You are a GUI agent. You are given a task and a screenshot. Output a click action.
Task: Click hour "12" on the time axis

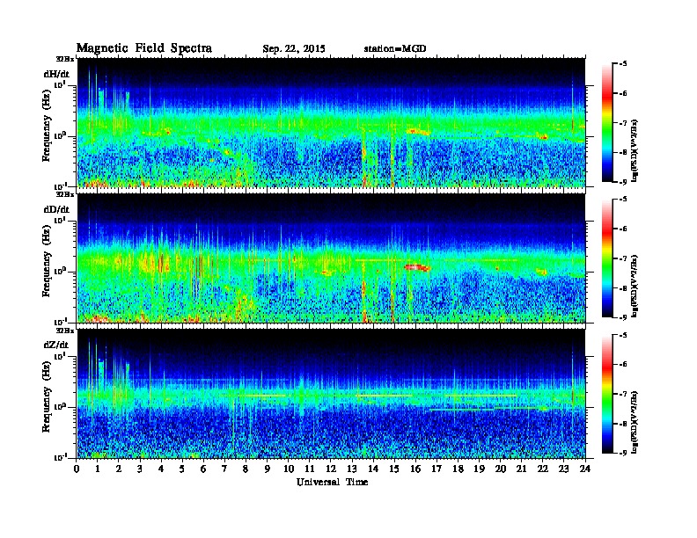pos(331,469)
